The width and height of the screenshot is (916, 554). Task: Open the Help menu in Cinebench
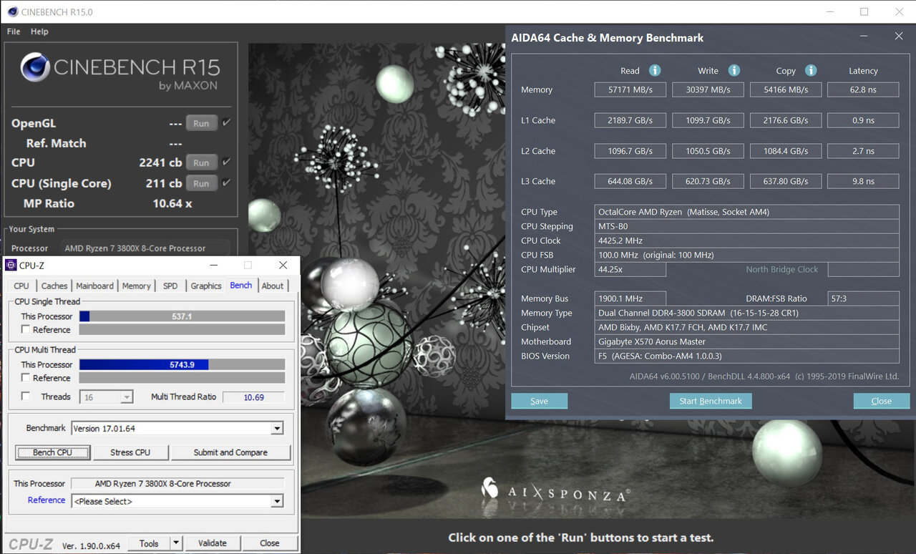pyautogui.click(x=39, y=31)
